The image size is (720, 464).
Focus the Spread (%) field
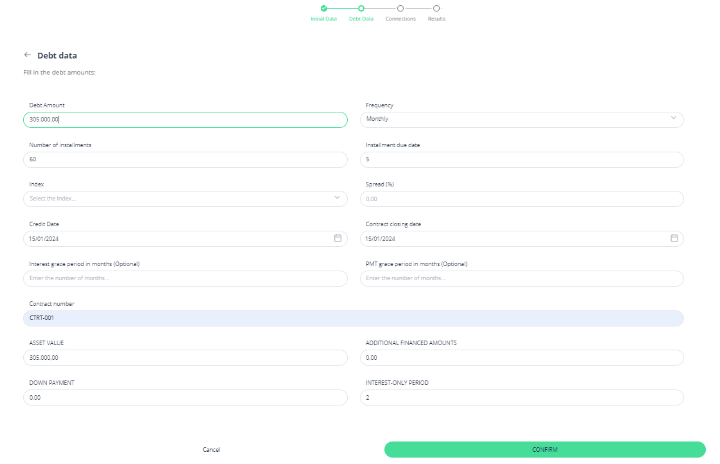pos(521,199)
